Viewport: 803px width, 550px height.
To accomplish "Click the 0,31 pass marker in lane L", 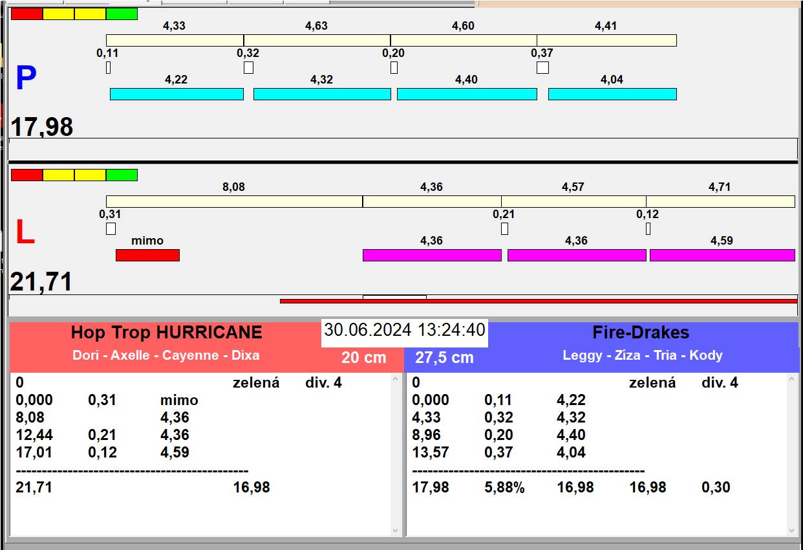I will [x=111, y=229].
